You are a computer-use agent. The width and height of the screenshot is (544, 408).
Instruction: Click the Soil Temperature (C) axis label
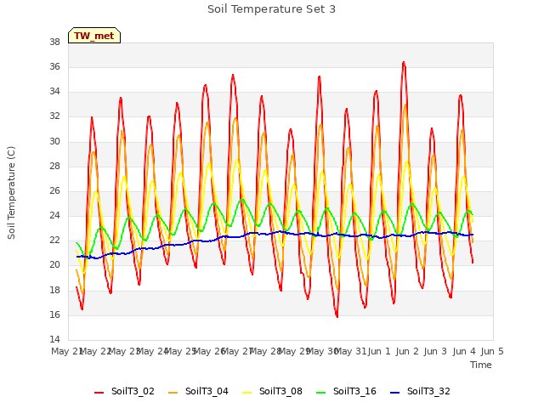point(11,193)
